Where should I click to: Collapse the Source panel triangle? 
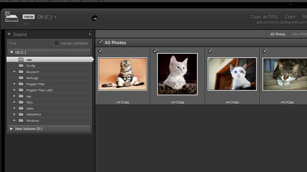9,34
